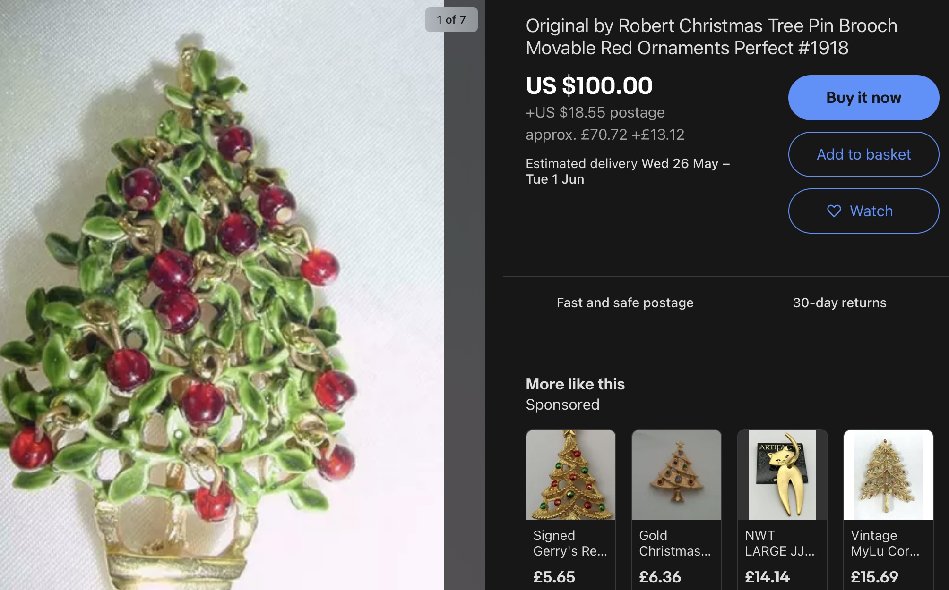The height and width of the screenshot is (590, 949).
Task: View the gold cat pin thumbnail
Action: [x=783, y=474]
